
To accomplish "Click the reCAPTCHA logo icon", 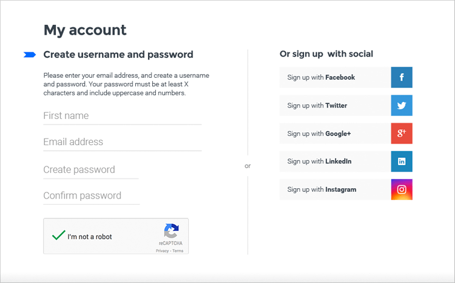I will click(x=171, y=231).
